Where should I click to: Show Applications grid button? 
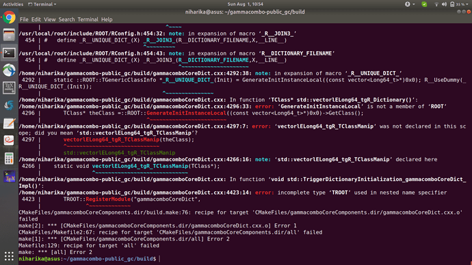tap(9, 256)
